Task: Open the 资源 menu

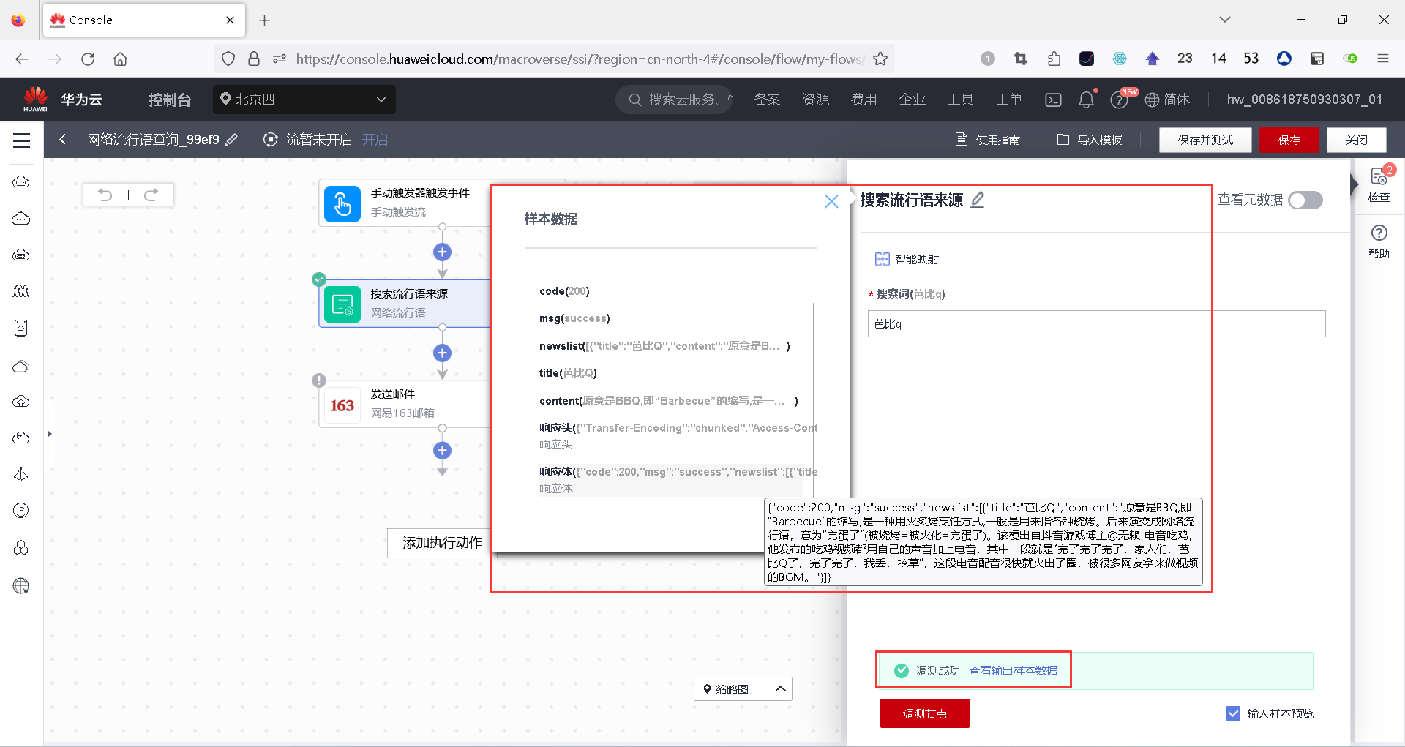Action: click(815, 100)
